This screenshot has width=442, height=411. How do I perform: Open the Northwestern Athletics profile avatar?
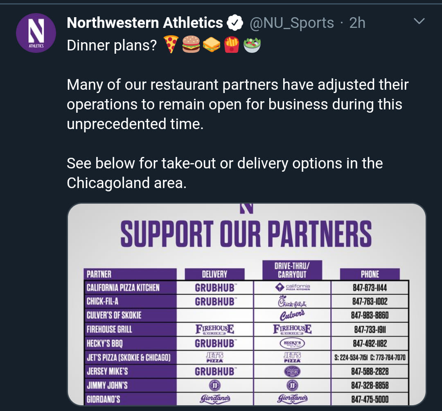pos(36,33)
